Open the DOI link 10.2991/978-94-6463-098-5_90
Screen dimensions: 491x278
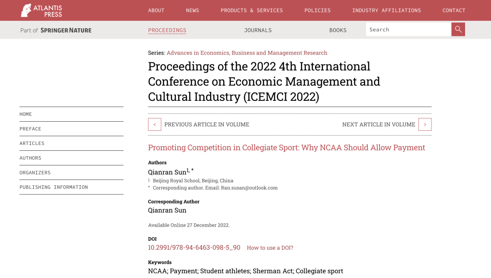pyautogui.click(x=194, y=248)
